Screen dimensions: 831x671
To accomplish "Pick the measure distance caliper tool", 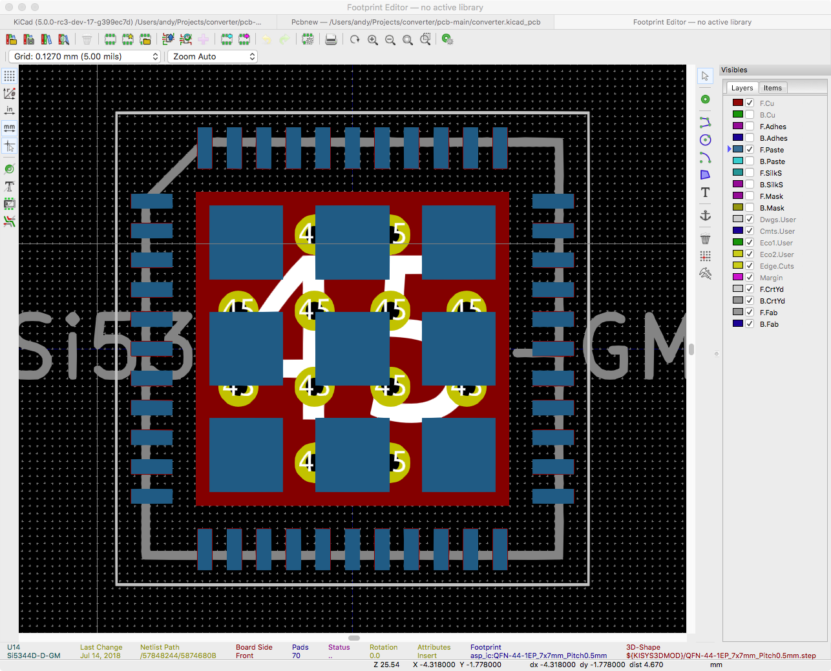I will pyautogui.click(x=705, y=273).
